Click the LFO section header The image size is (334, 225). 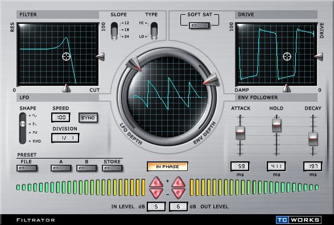click(x=57, y=98)
